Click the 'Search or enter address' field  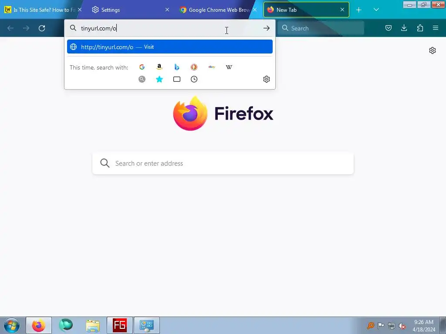coord(223,164)
